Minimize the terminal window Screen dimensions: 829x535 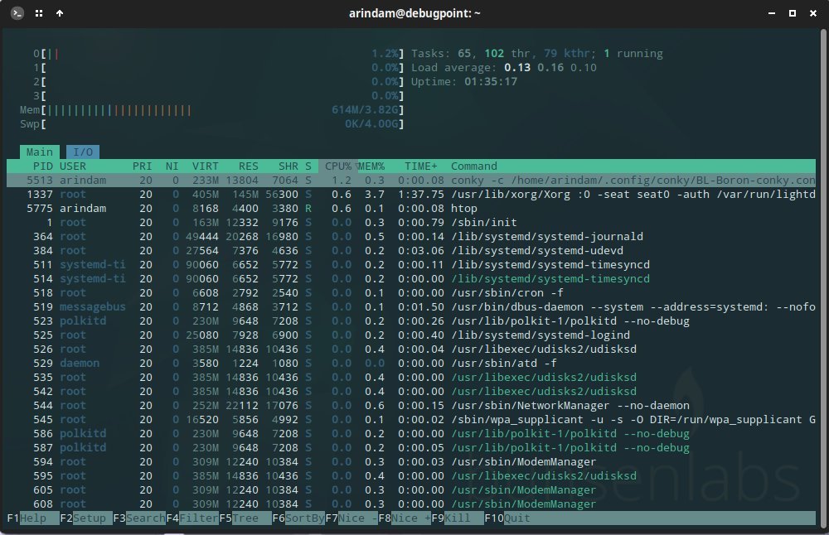(x=771, y=13)
